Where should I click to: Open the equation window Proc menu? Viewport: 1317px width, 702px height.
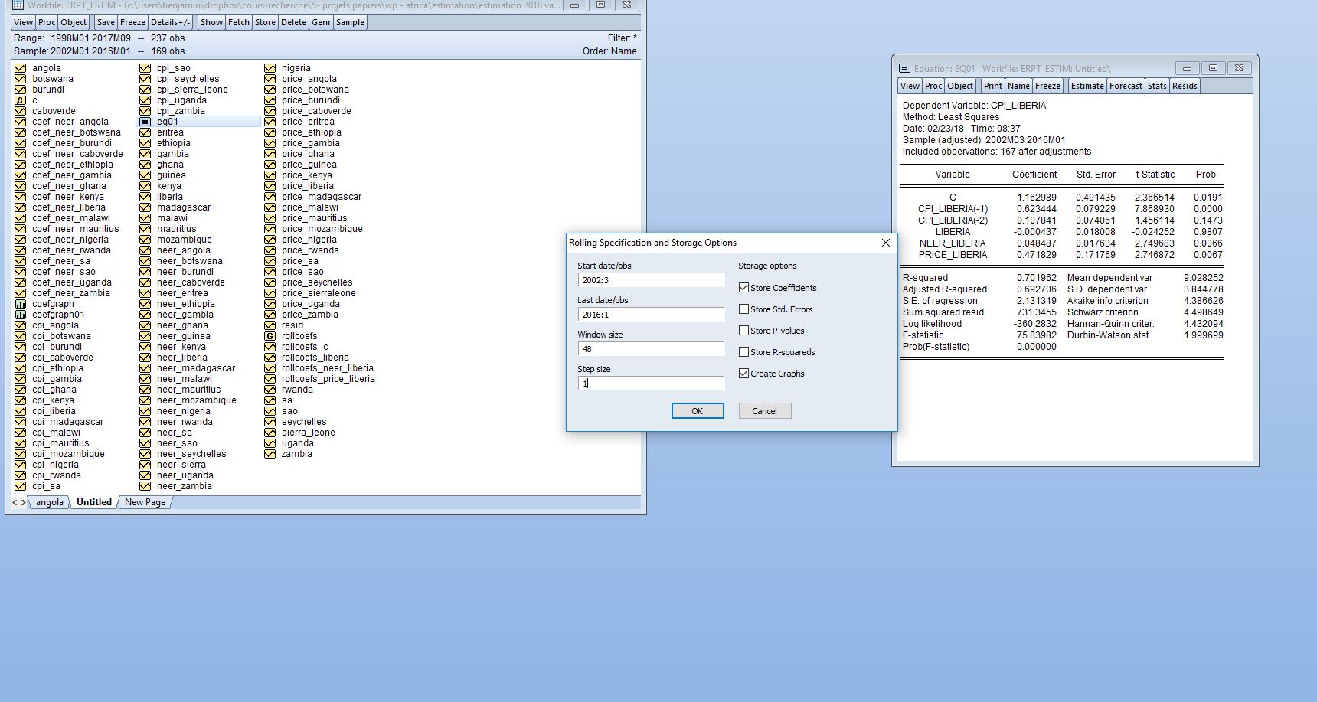click(x=933, y=86)
